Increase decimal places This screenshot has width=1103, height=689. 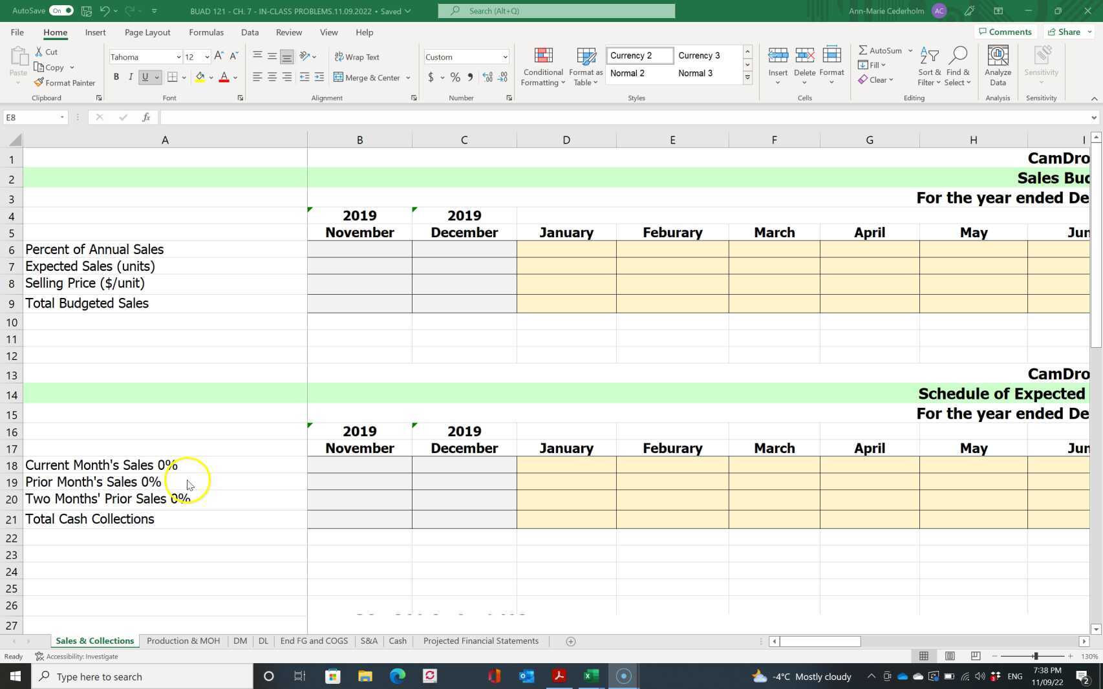(x=487, y=77)
